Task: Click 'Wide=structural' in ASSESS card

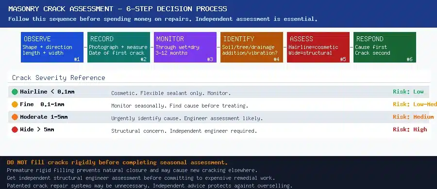Action: pyautogui.click(x=310, y=53)
